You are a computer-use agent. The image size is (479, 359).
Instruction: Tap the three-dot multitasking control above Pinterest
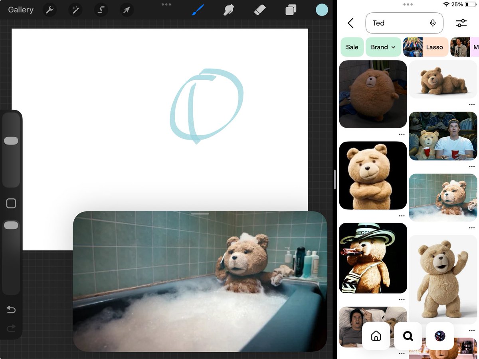[408, 4]
